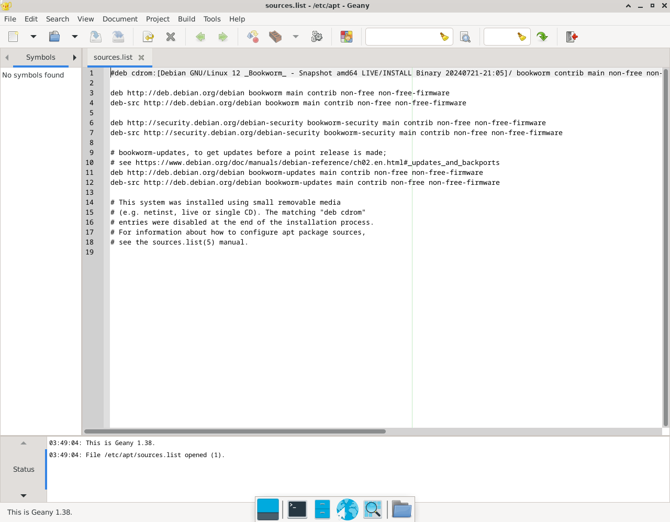The image size is (670, 522).
Task: Open the View menu
Action: [86, 19]
